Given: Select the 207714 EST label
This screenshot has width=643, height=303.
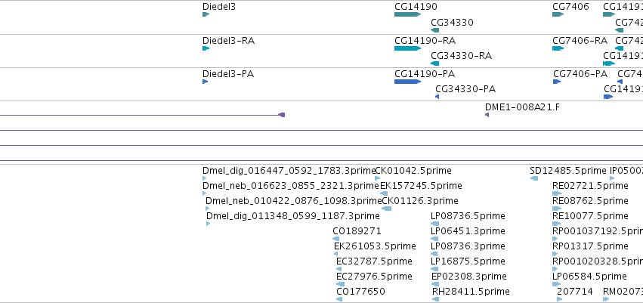Looking at the screenshot, I should point(575,292).
